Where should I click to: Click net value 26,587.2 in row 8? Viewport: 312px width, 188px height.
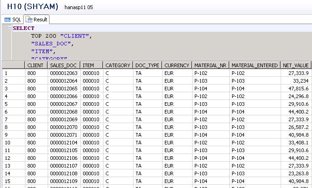(x=296, y=127)
